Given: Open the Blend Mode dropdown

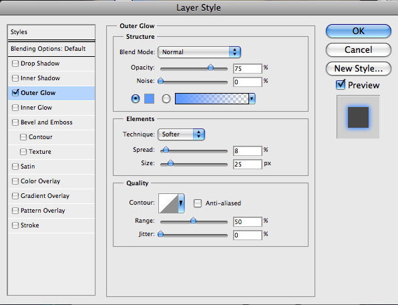Looking at the screenshot, I should pyautogui.click(x=199, y=52).
